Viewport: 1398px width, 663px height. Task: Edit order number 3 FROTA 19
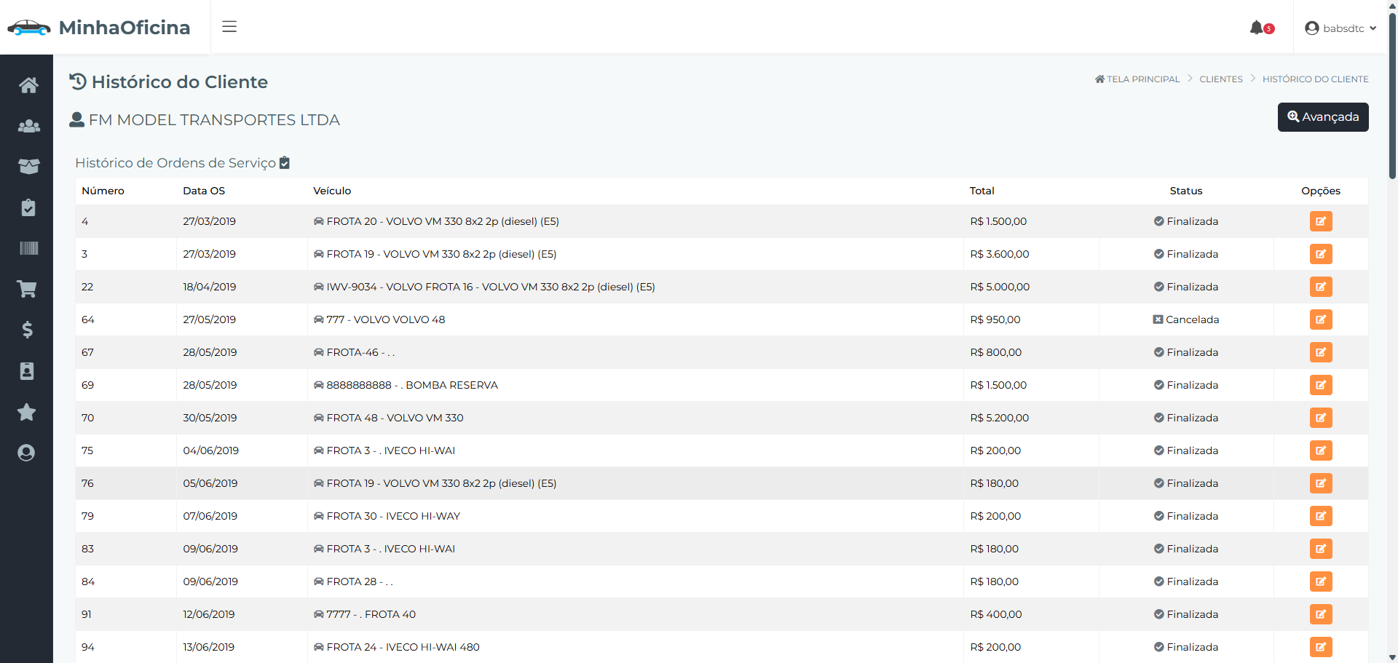[1321, 254]
